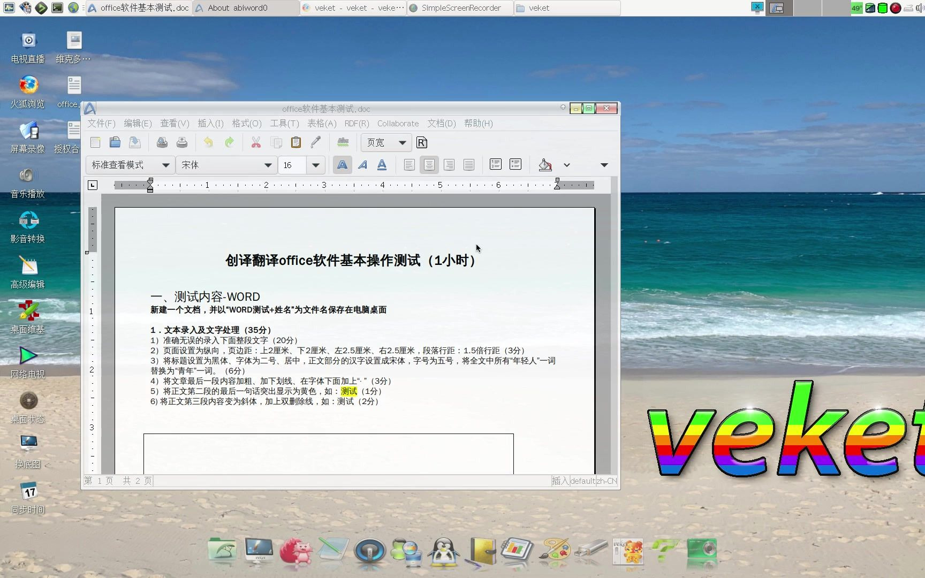Viewport: 925px width, 578px height.
Task: Switch to SimpleScreenRecorder taskbar window
Action: pyautogui.click(x=460, y=8)
